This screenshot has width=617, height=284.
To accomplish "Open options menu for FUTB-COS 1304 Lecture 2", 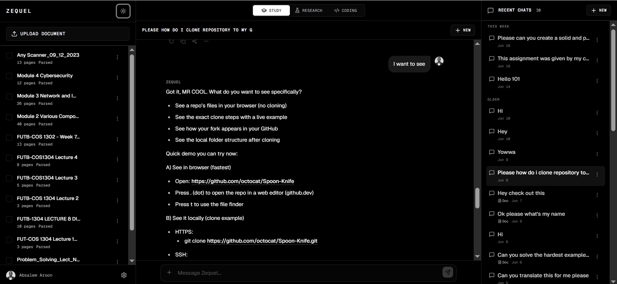I will [x=117, y=201].
